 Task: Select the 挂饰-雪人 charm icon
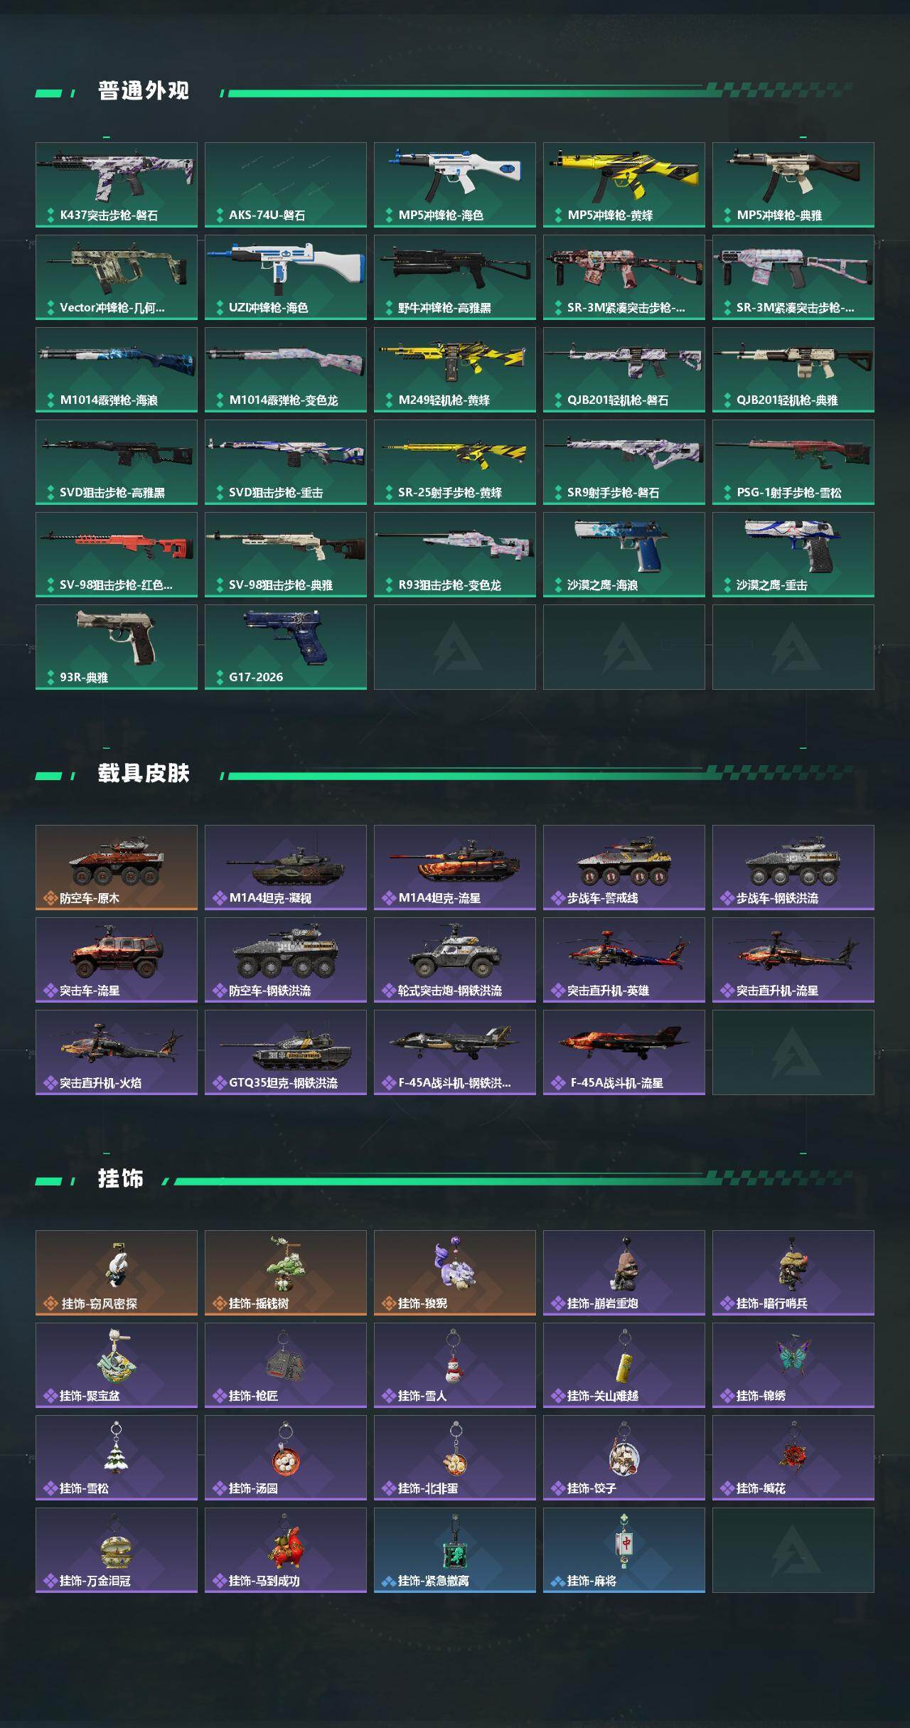pos(455,1365)
